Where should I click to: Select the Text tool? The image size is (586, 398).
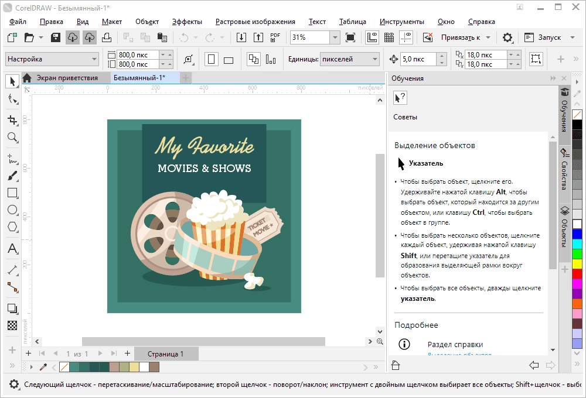pos(12,249)
